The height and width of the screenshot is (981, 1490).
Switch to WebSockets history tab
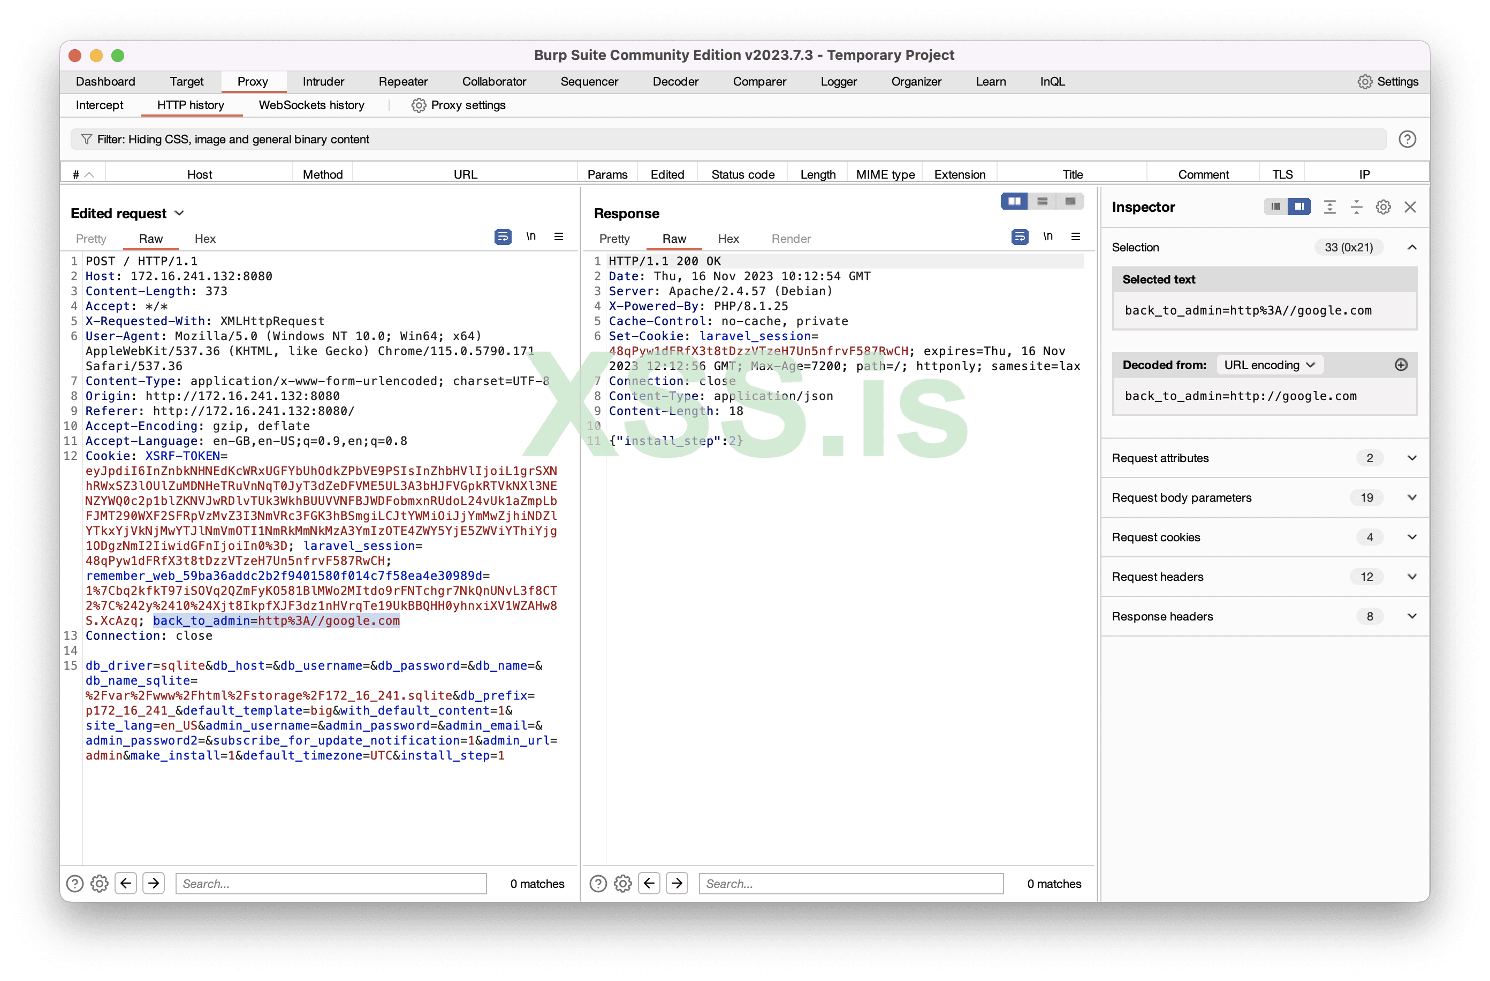pyautogui.click(x=311, y=105)
